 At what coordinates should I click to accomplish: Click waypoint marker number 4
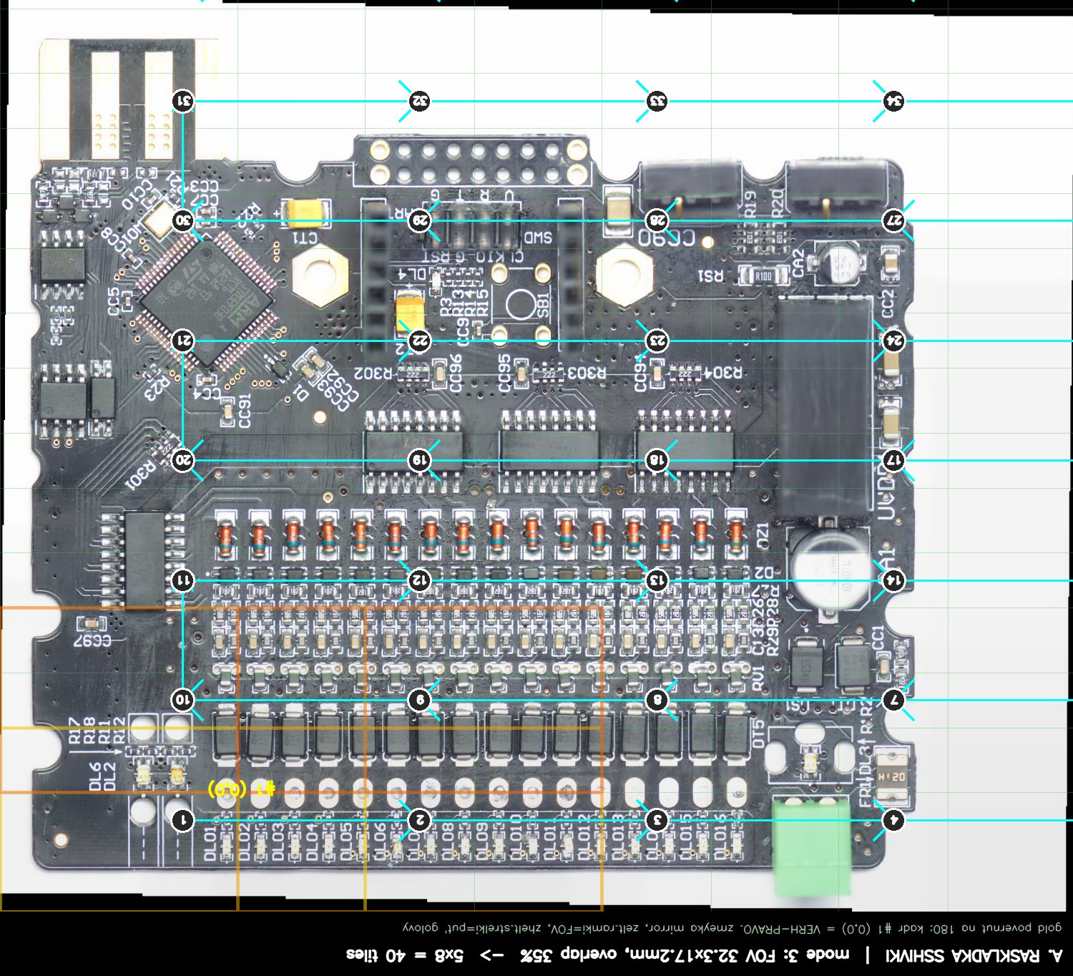click(x=893, y=820)
